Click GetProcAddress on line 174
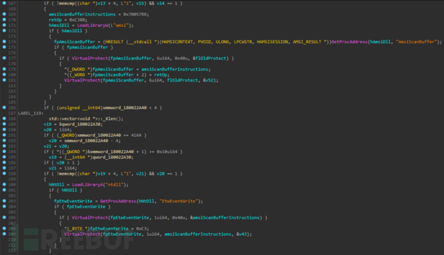 pyautogui.click(x=349, y=42)
